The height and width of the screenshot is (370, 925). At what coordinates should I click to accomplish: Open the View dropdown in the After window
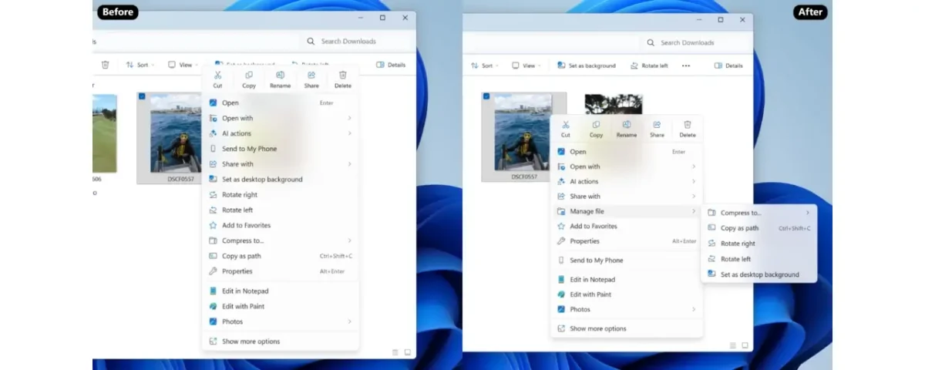point(526,66)
